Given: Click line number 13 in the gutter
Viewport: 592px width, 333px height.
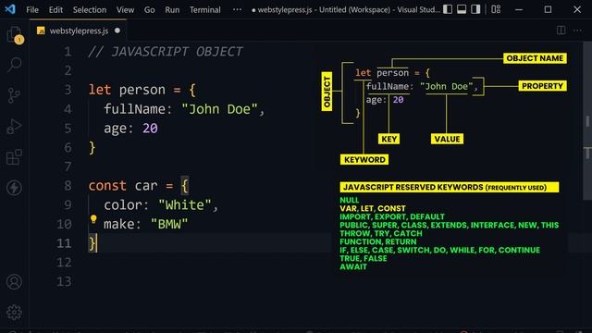Looking at the screenshot, I should (x=64, y=281).
